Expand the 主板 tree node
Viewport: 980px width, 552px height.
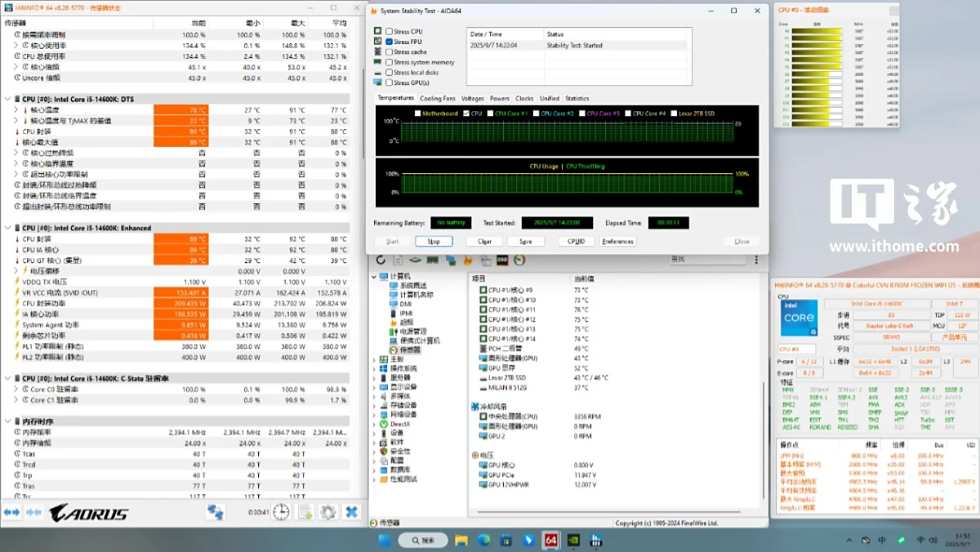(375, 359)
